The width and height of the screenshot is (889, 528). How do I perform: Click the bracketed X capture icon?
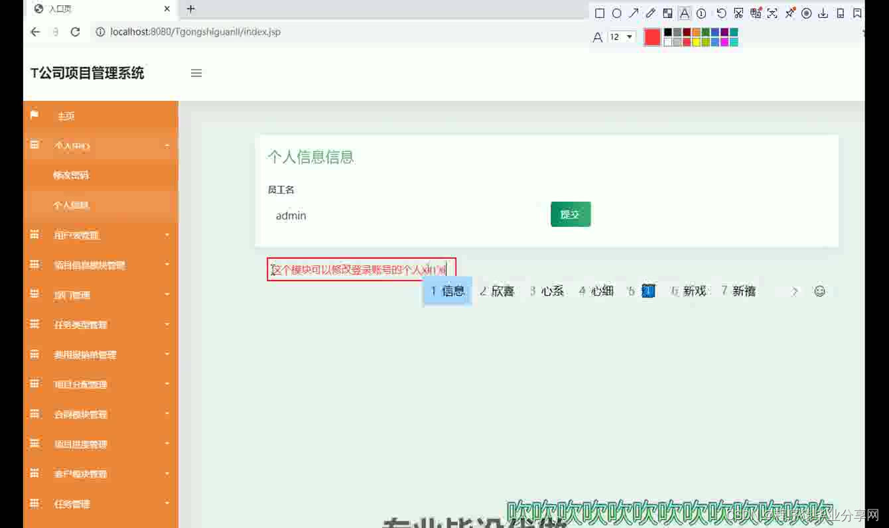click(772, 13)
